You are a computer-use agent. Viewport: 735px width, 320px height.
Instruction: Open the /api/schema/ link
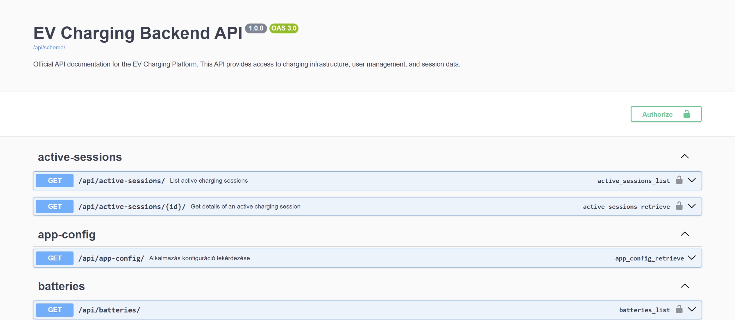click(x=49, y=48)
